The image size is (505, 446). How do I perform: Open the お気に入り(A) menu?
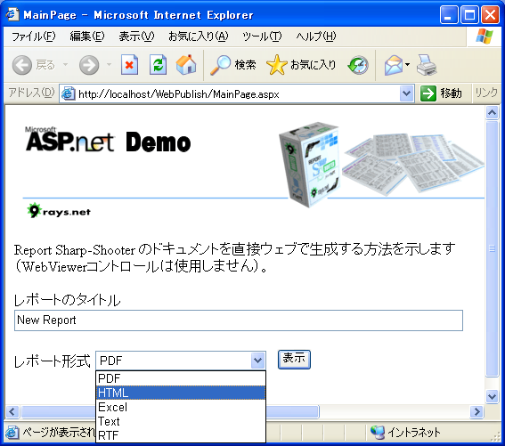pos(198,36)
